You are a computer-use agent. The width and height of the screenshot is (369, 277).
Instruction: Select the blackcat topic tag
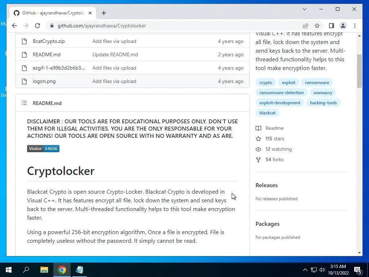(267, 113)
